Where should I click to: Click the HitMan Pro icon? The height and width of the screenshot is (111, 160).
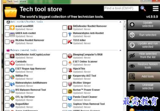[12, 77]
